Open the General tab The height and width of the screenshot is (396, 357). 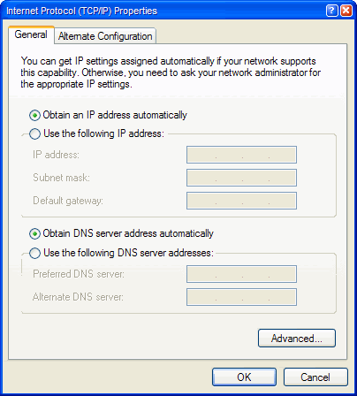31,34
